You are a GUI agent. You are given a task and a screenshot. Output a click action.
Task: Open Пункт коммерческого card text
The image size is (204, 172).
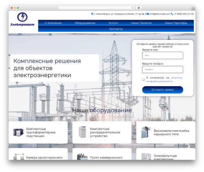coord(106,158)
